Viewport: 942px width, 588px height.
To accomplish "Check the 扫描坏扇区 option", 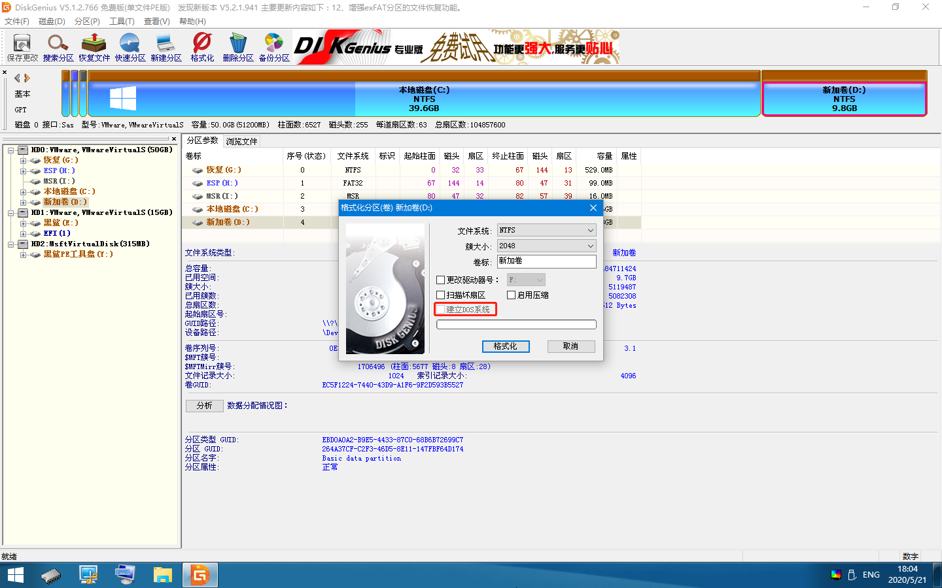I will tap(441, 294).
